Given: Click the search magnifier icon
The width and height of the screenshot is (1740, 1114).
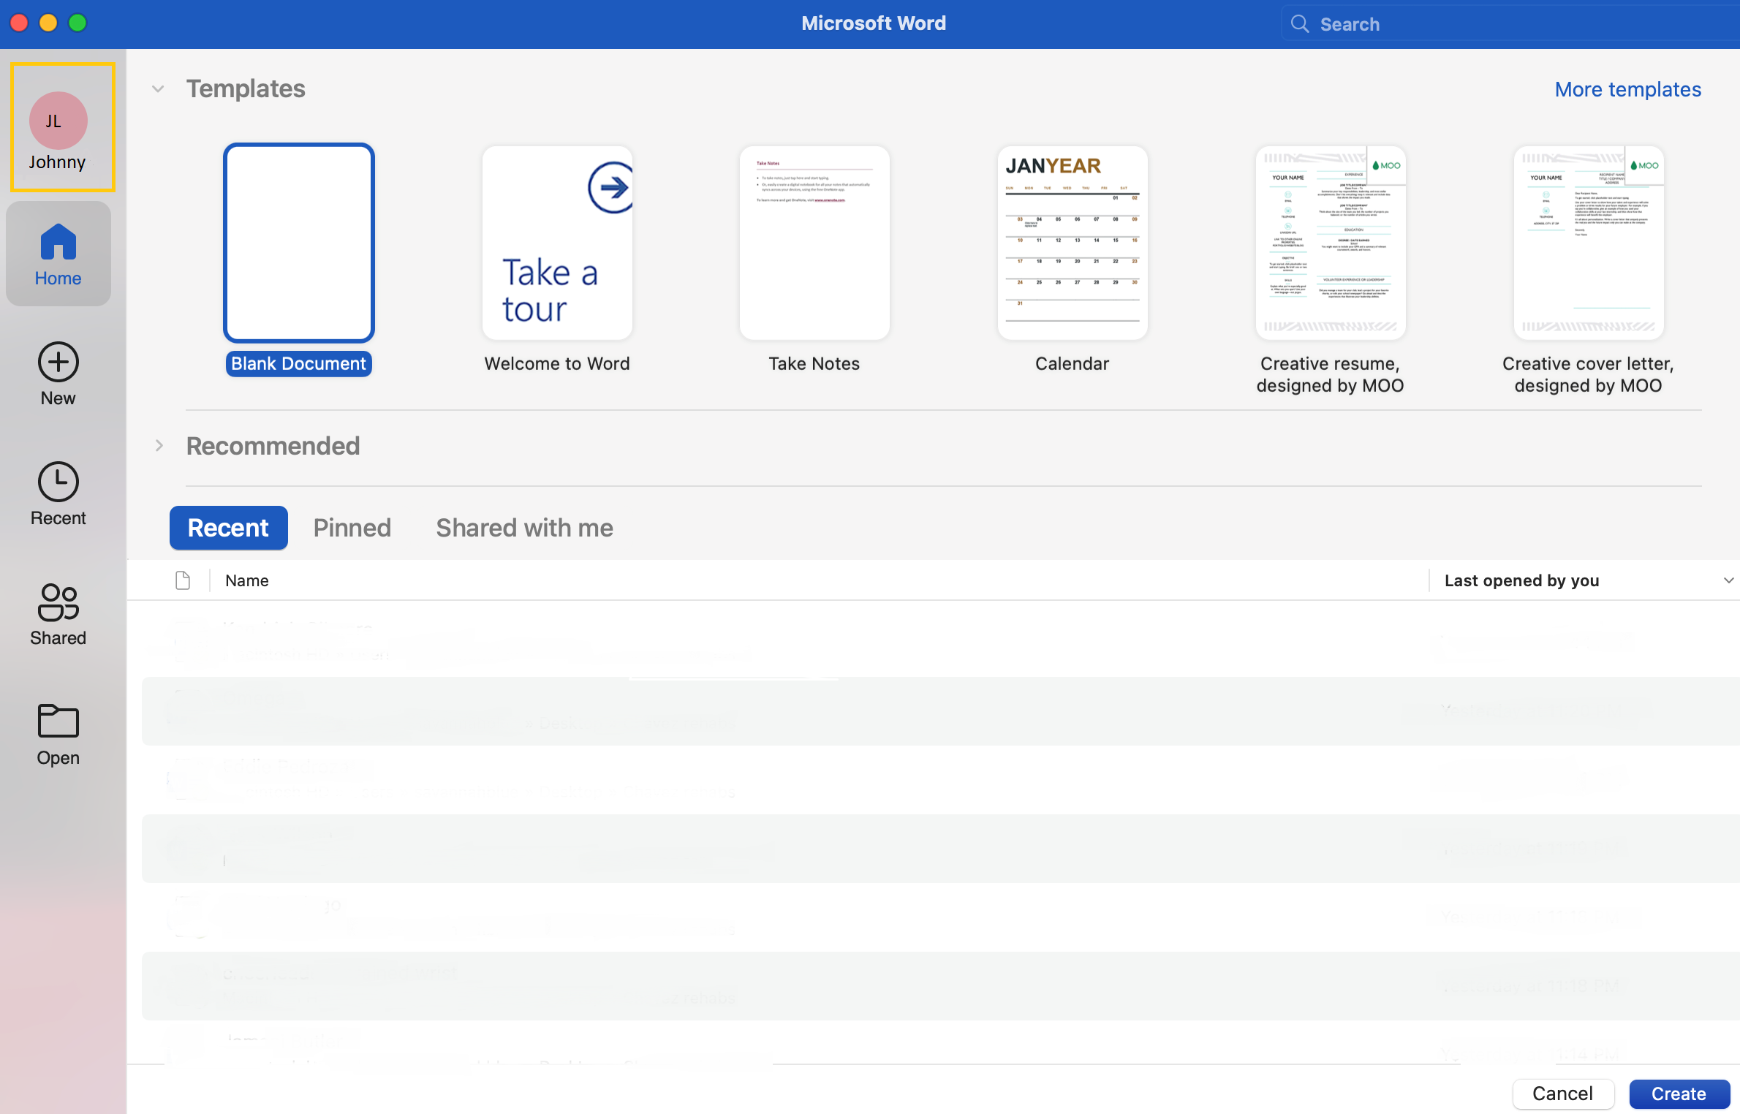Looking at the screenshot, I should click(x=1299, y=24).
